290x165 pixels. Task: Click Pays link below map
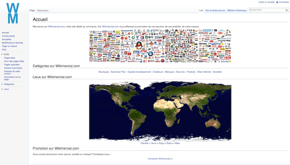point(161,143)
